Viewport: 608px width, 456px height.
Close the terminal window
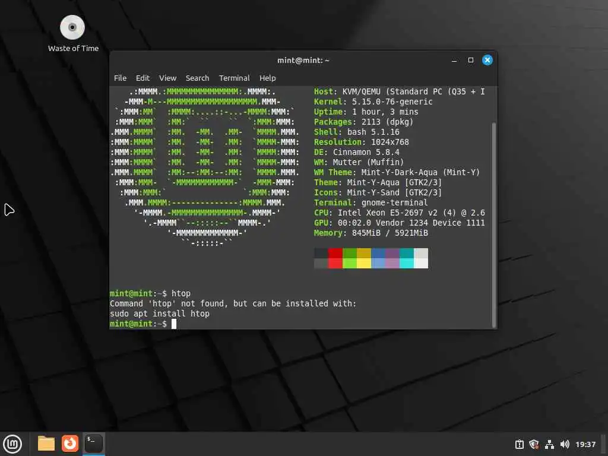(487, 60)
